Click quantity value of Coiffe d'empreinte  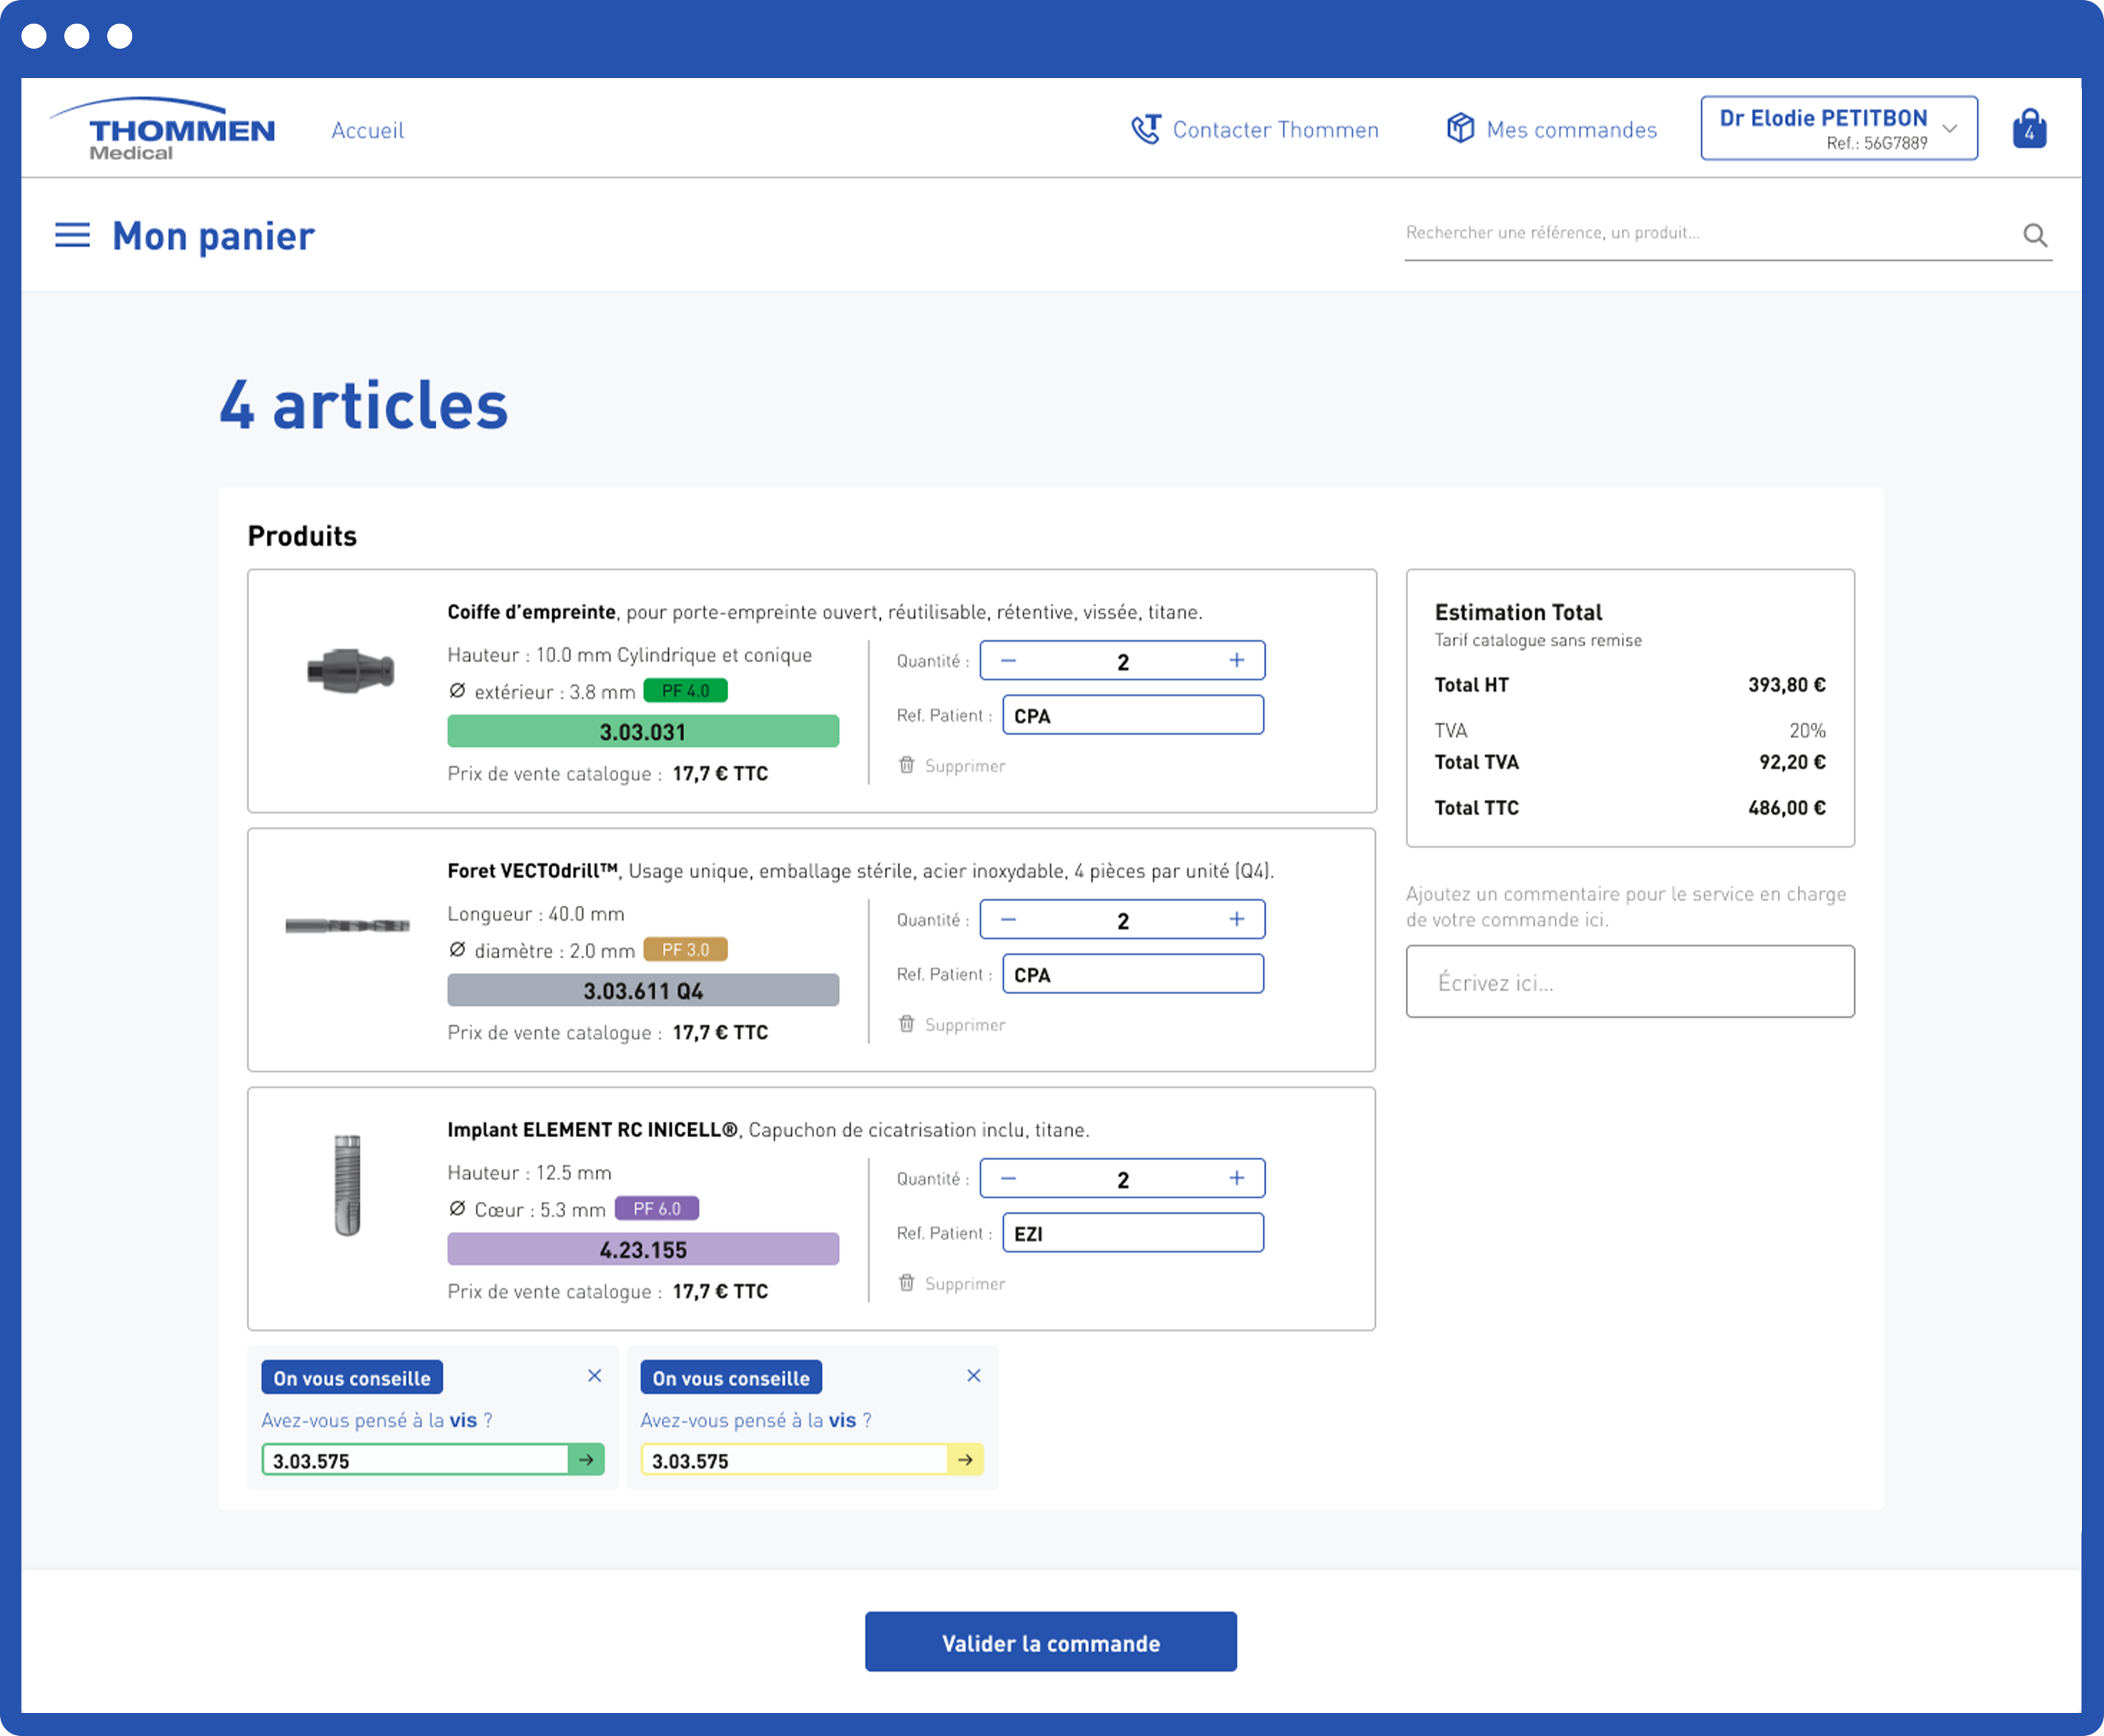click(x=1123, y=662)
